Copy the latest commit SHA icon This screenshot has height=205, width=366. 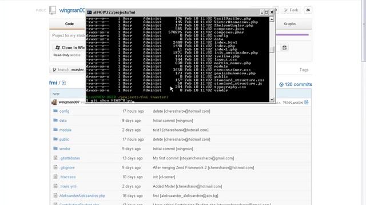(x=307, y=102)
